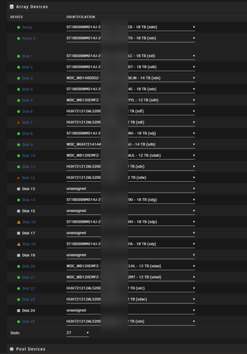Open the Disk 7 link
The height and width of the screenshot is (354, 247).
(x=27, y=123)
